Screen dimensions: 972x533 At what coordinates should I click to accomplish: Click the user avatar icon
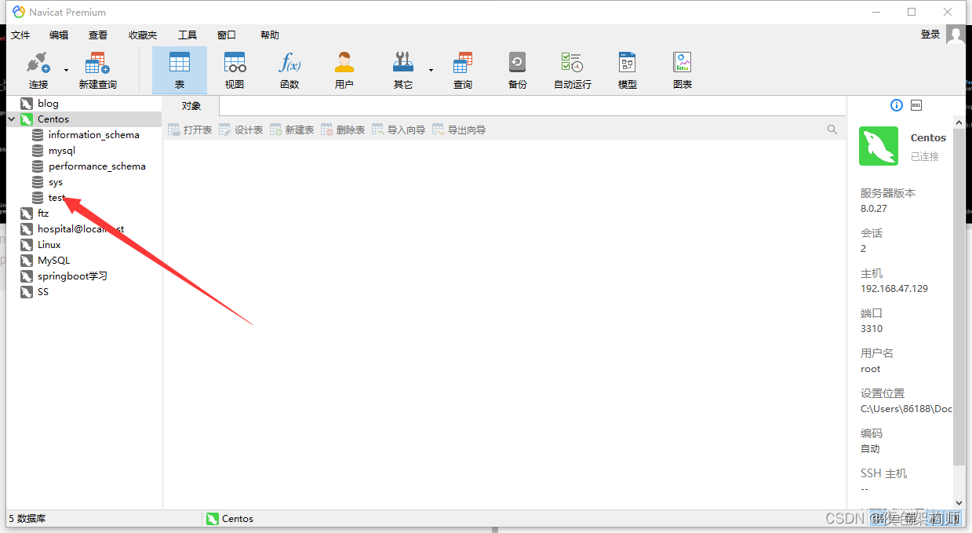956,35
